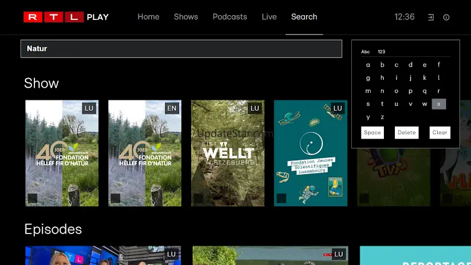
Task: Tap the letter u key
Action: pyautogui.click(x=396, y=104)
